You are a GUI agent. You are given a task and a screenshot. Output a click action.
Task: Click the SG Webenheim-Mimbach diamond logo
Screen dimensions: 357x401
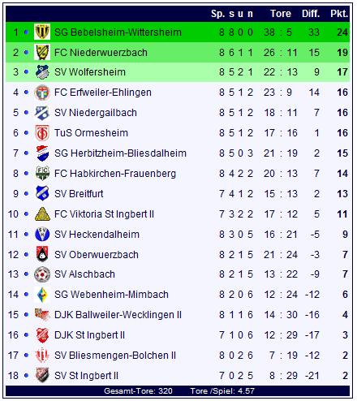click(42, 295)
